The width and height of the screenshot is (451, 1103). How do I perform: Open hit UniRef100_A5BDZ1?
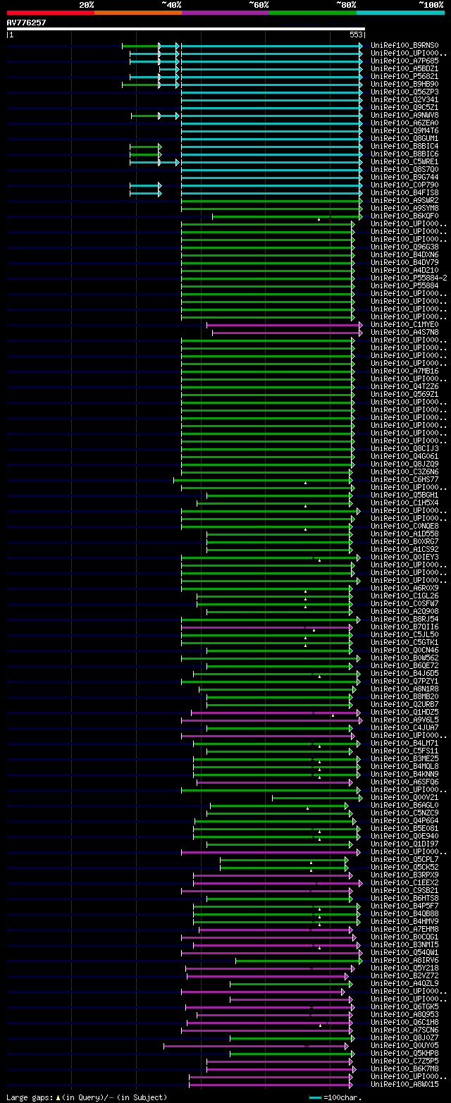(x=404, y=69)
